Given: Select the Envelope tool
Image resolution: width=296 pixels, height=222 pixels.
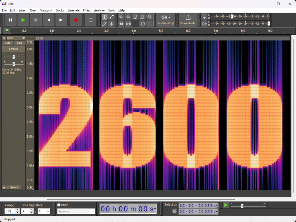Looking at the screenshot, I should [111, 17].
